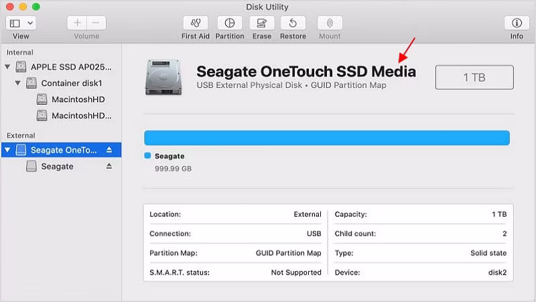Click the APPLE SSD drive icon
The width and height of the screenshot is (536, 302).
[21, 66]
